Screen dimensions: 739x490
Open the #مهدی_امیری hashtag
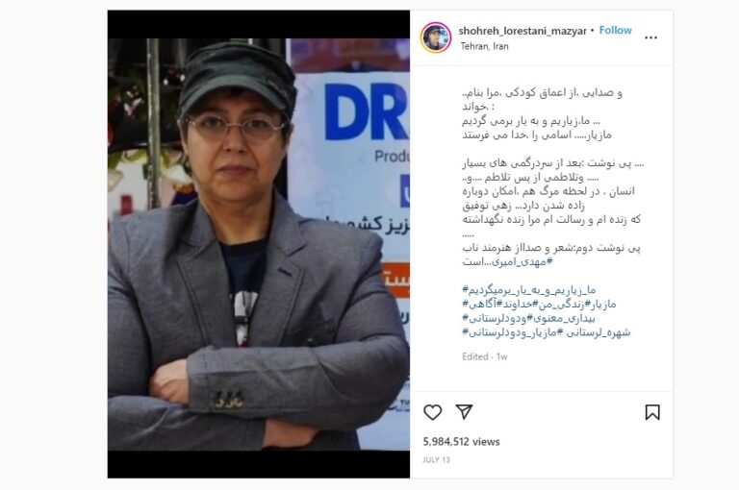[522, 261]
